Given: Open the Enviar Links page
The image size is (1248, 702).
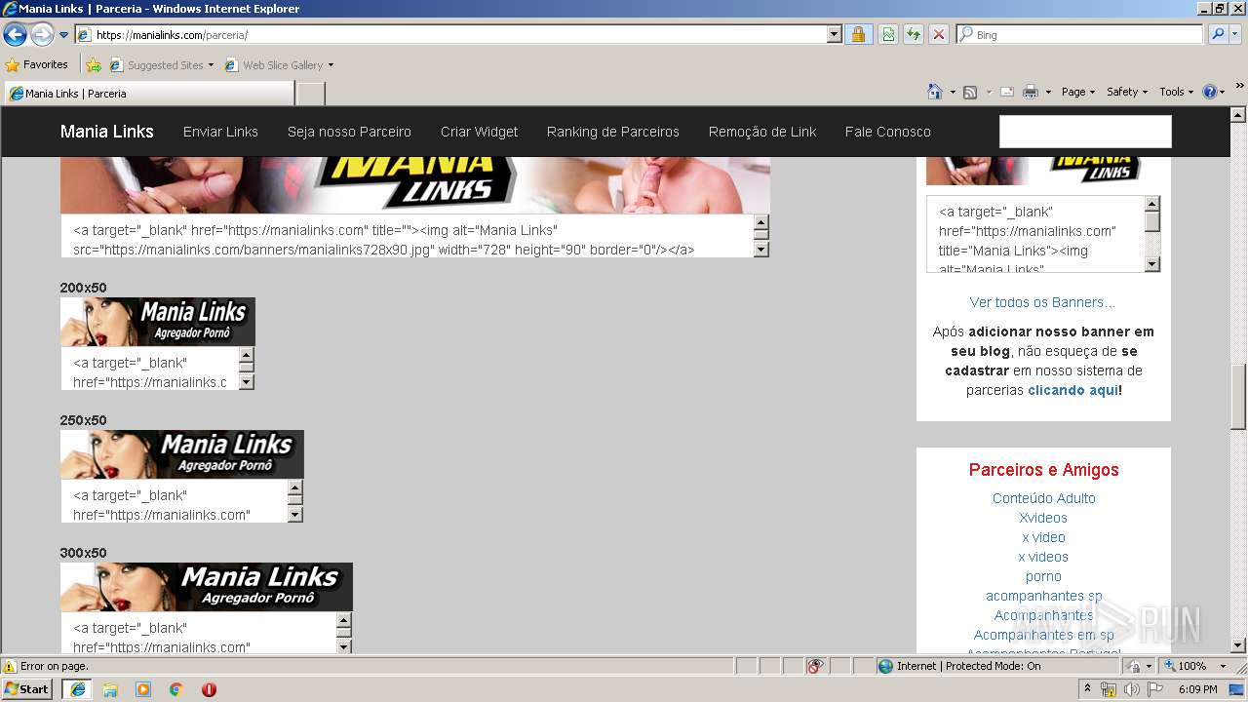Looking at the screenshot, I should tap(220, 132).
